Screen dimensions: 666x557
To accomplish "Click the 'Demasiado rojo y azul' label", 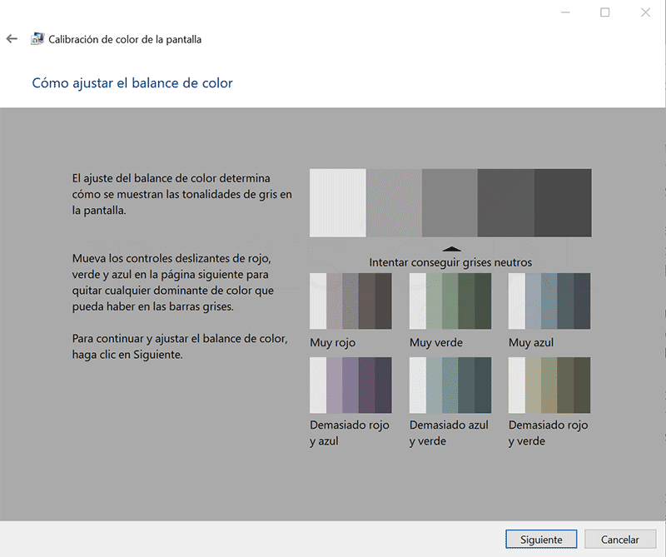I will (x=349, y=433).
